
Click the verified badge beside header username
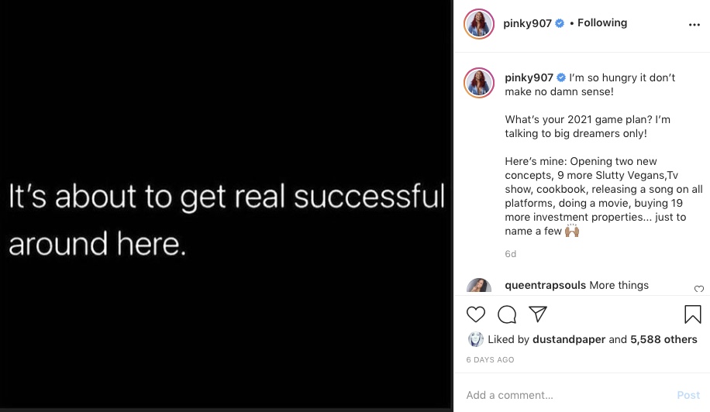(559, 23)
